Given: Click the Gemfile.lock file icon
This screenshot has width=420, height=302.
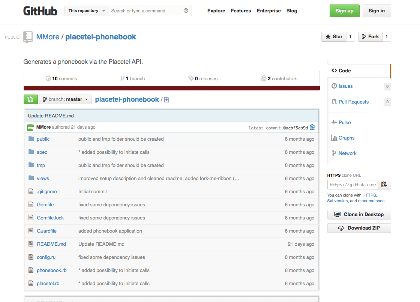Looking at the screenshot, I should tap(31, 218).
